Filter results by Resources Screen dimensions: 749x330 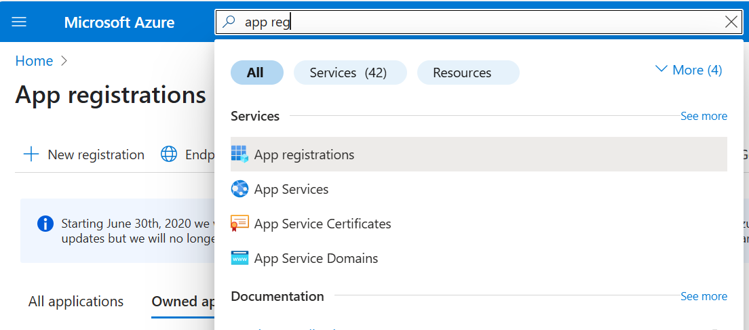[467, 73]
